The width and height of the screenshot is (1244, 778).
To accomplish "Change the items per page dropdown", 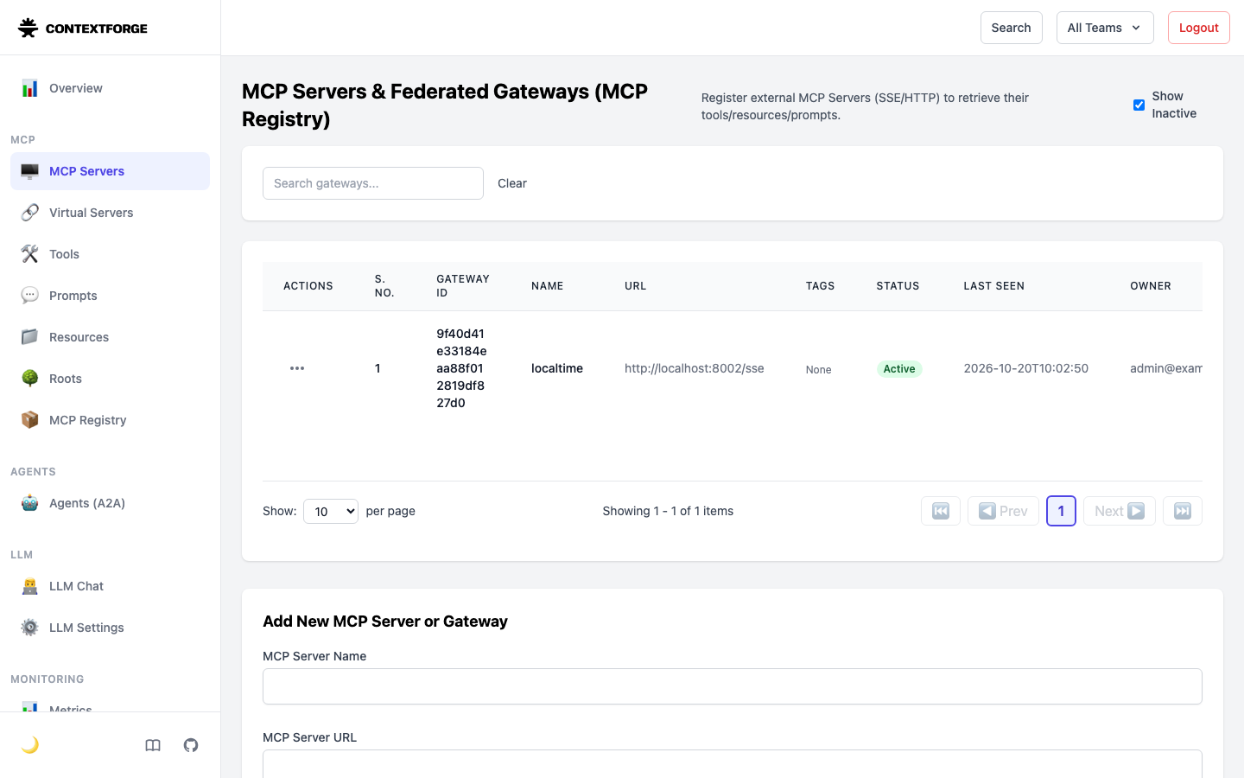I will pyautogui.click(x=331, y=511).
